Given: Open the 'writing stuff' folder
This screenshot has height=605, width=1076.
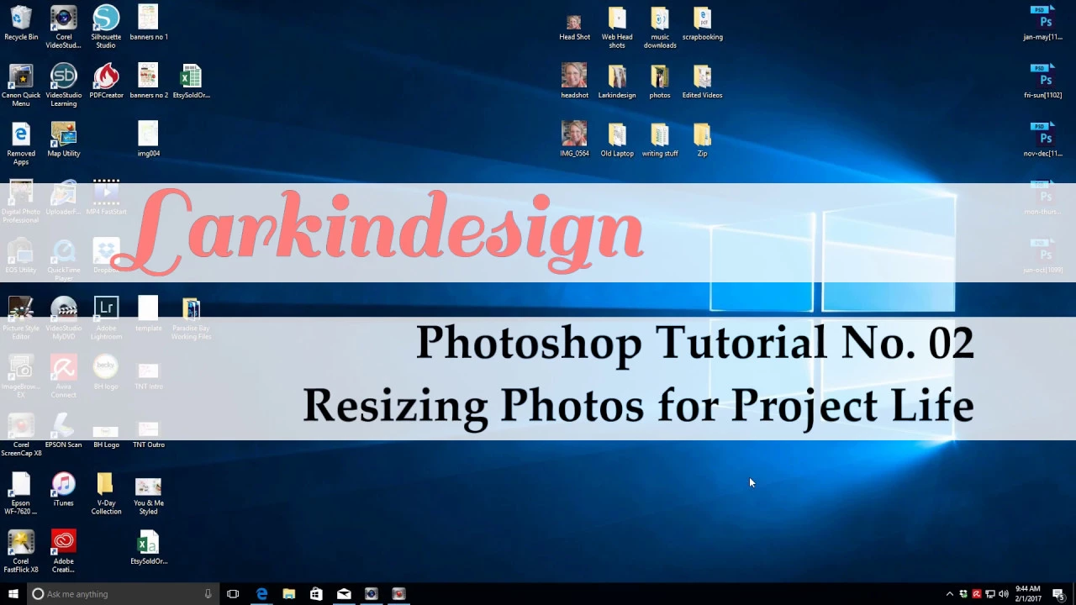Looking at the screenshot, I should pos(660,139).
